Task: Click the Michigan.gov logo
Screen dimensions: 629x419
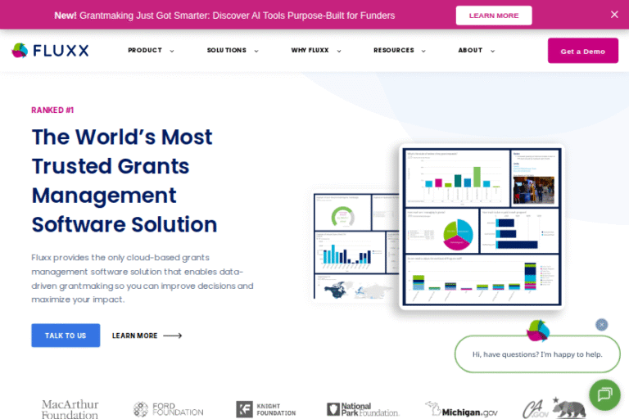Action: pyautogui.click(x=461, y=409)
